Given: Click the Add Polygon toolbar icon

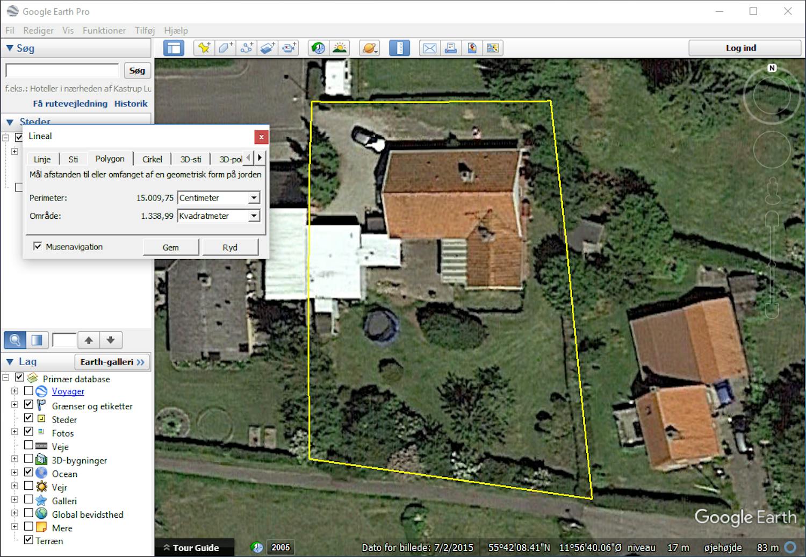Looking at the screenshot, I should 225,48.
